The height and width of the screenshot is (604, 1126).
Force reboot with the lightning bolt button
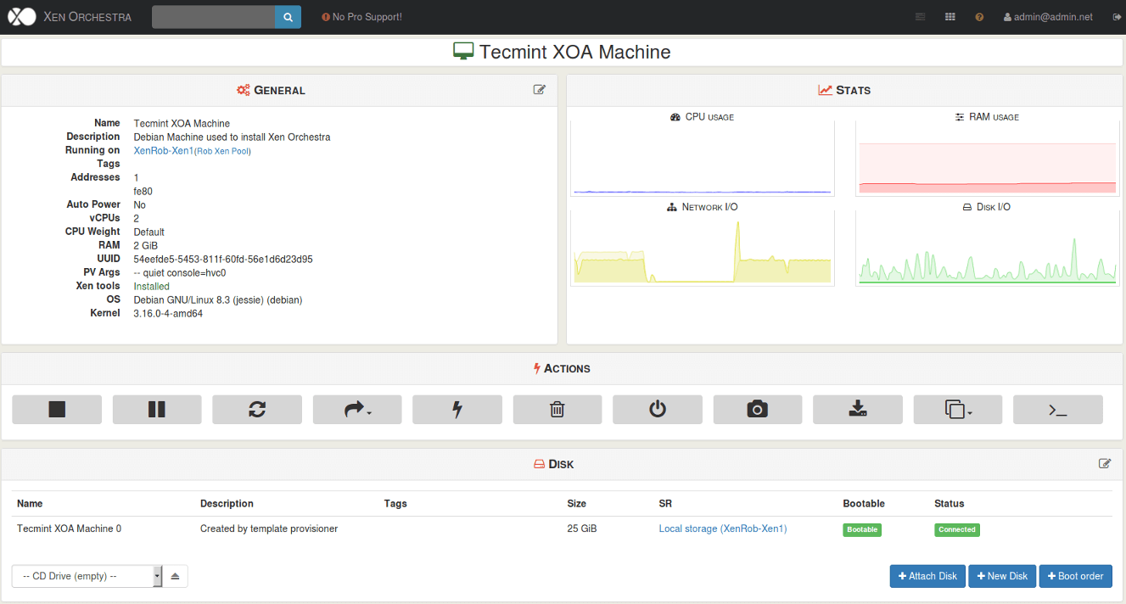tap(457, 409)
